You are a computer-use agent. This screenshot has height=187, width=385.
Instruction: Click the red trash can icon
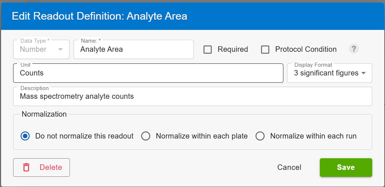coord(26,167)
